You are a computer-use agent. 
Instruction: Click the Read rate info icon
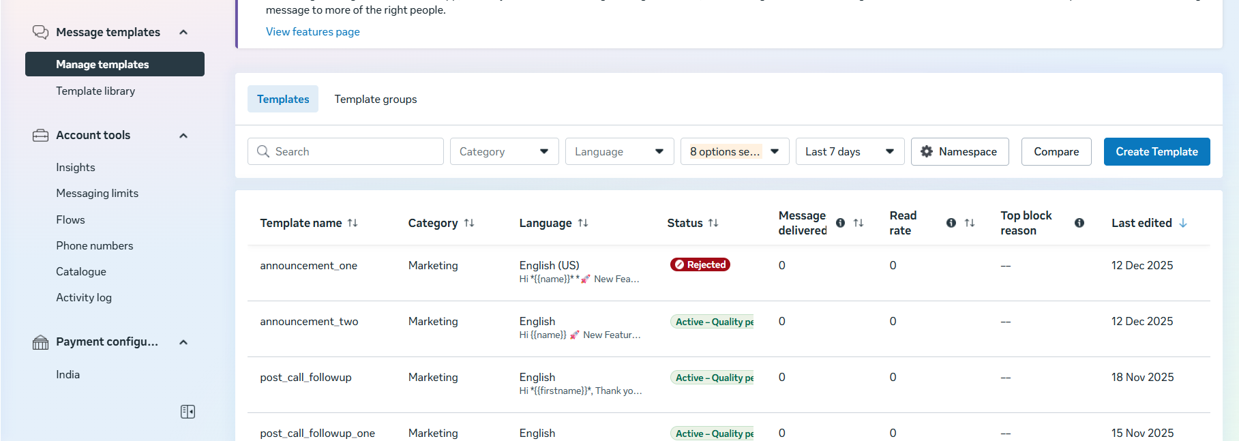[951, 223]
